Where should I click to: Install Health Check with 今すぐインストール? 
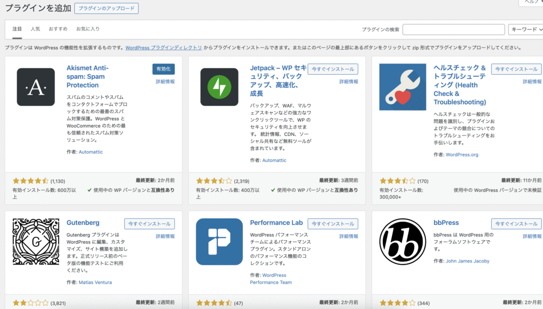click(516, 69)
